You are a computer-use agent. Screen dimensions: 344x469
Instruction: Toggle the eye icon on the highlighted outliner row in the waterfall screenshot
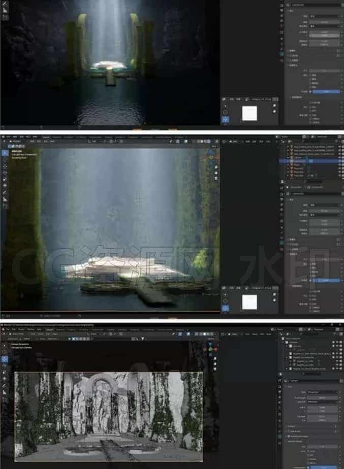tap(340, 161)
